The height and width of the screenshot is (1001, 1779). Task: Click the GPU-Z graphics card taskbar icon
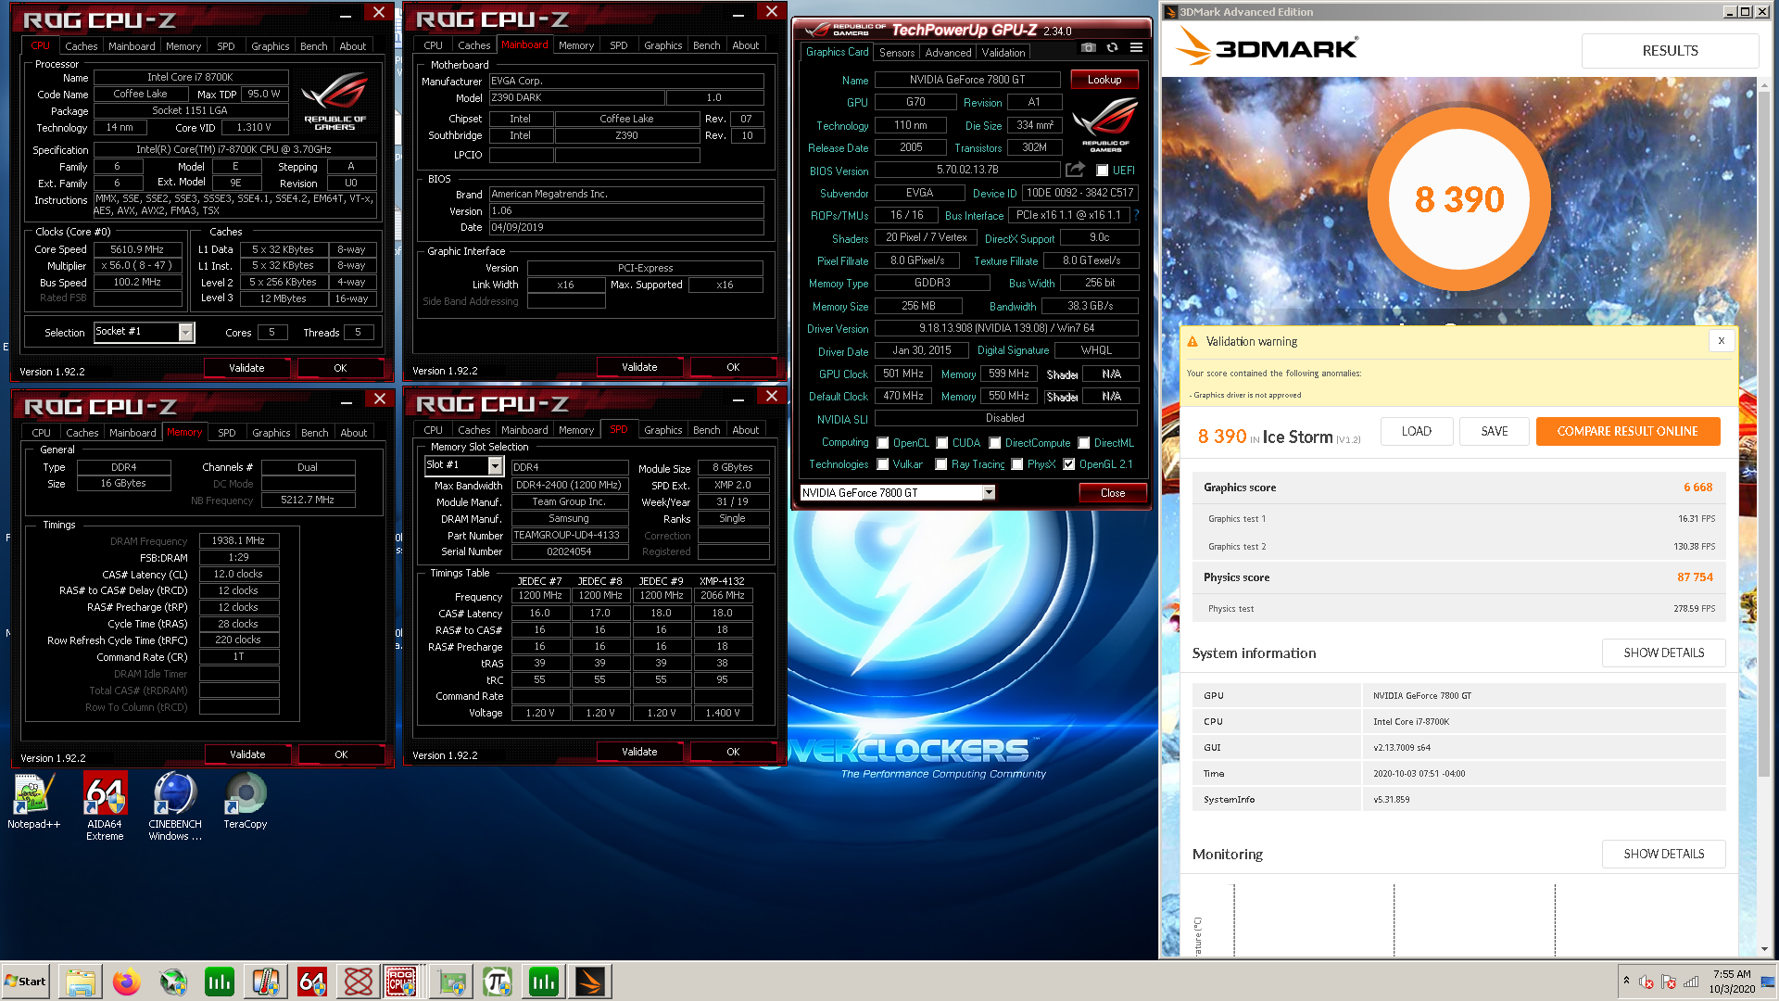tap(451, 982)
